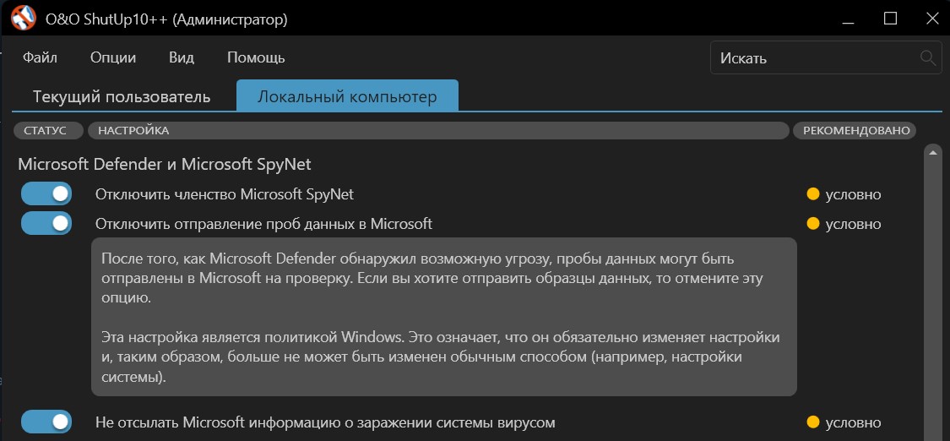Toggle 'Отключить отправление проб данных' switch

tap(46, 224)
